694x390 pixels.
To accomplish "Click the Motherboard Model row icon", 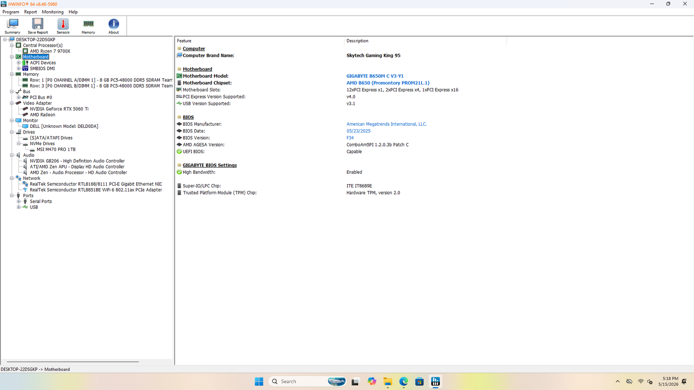I will point(179,76).
